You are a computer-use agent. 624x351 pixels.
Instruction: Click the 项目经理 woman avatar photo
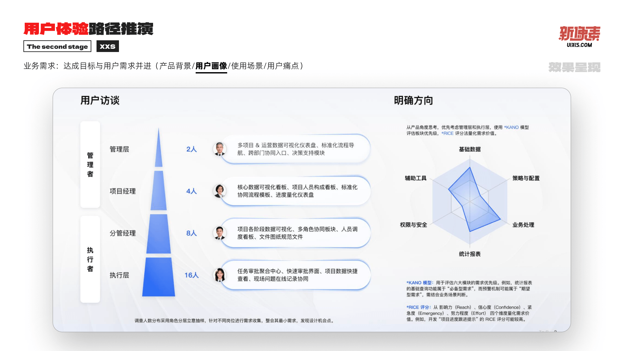219,191
